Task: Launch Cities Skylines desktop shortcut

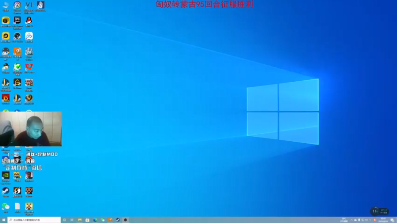Action: (x=29, y=54)
